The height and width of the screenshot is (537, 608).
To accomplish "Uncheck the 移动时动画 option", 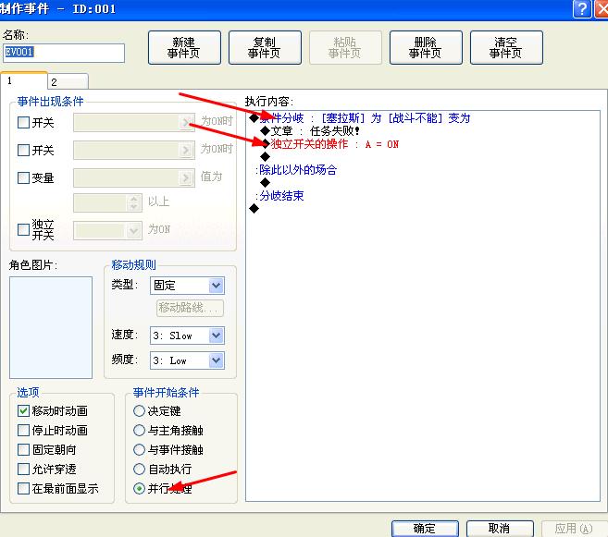I will [x=24, y=410].
